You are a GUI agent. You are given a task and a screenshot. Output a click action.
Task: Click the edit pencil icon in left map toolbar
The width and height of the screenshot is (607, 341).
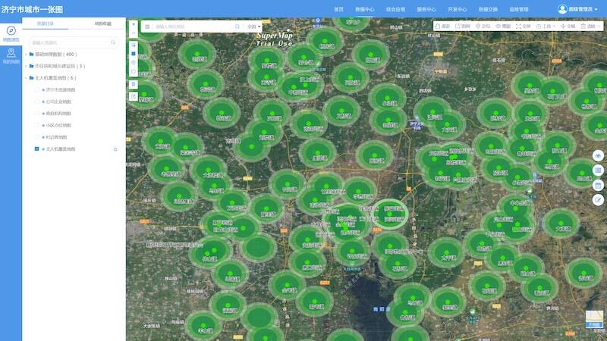[134, 96]
